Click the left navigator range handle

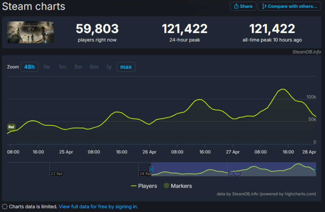(151, 169)
